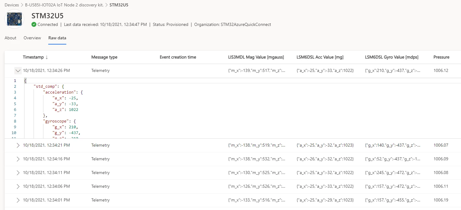461x210 pixels.
Task: Expand the 12:34:16 PM telemetry row
Action: [18, 159]
